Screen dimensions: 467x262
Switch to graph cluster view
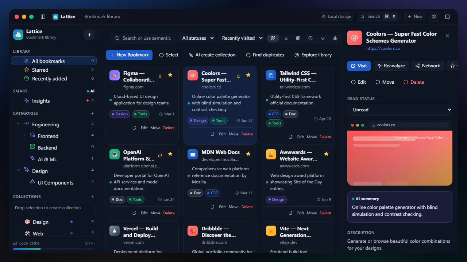click(x=335, y=38)
